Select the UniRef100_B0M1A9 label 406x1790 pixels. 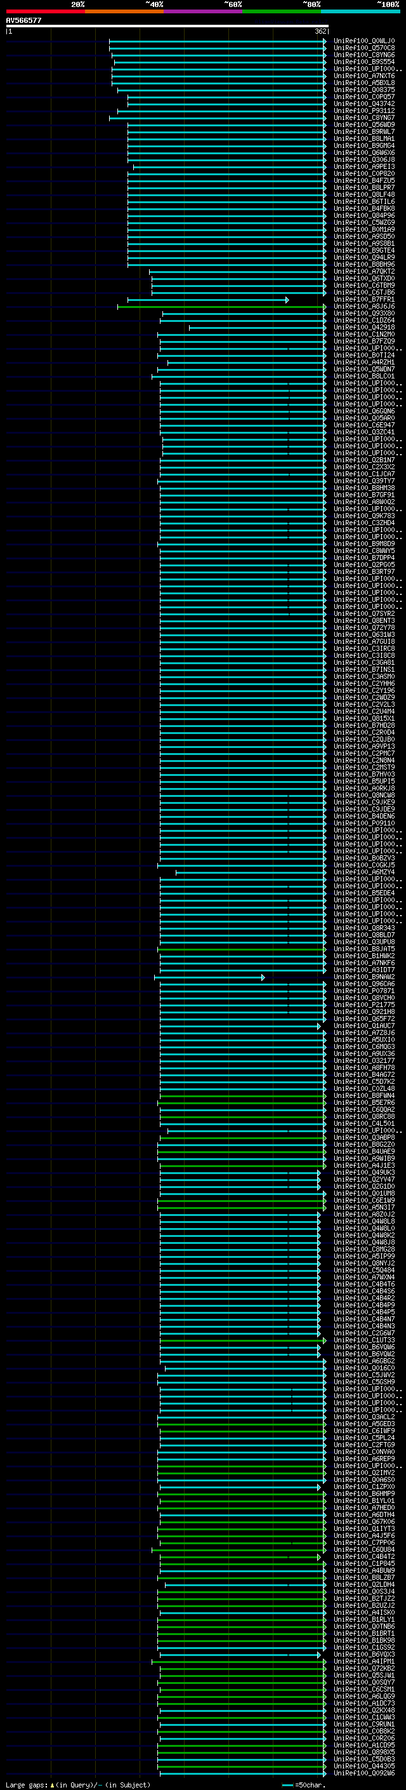click(x=364, y=230)
